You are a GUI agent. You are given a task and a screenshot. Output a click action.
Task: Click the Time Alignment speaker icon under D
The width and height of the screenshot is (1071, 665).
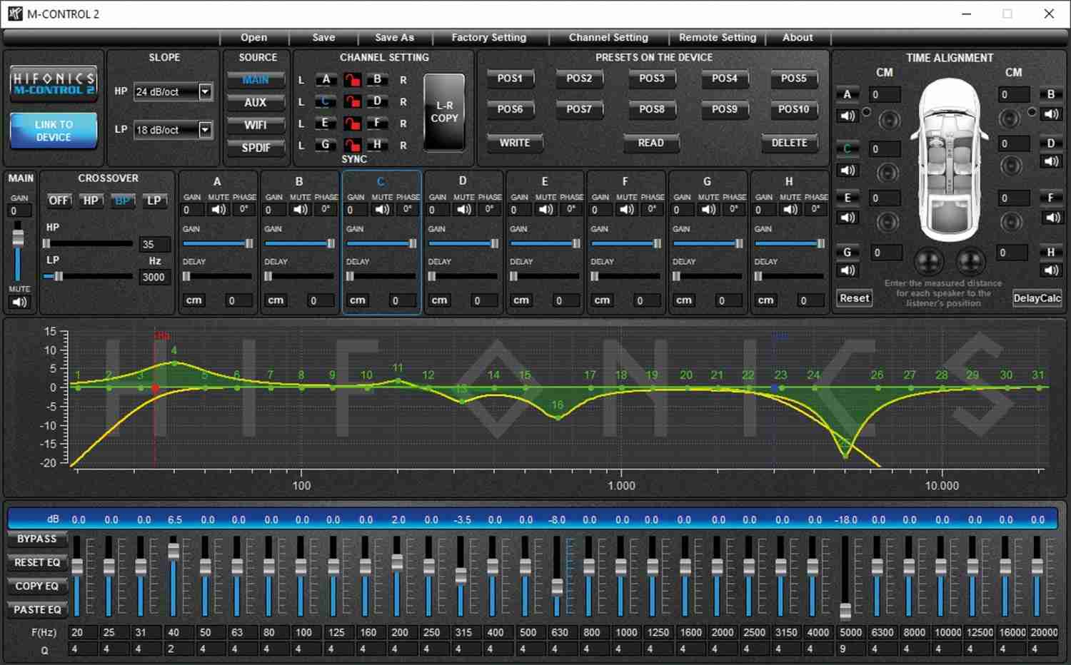[1051, 162]
